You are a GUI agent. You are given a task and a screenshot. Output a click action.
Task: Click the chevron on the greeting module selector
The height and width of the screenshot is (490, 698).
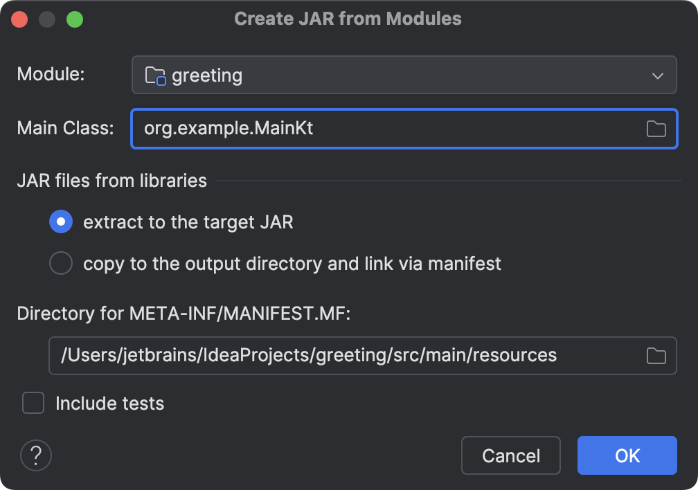[659, 75]
